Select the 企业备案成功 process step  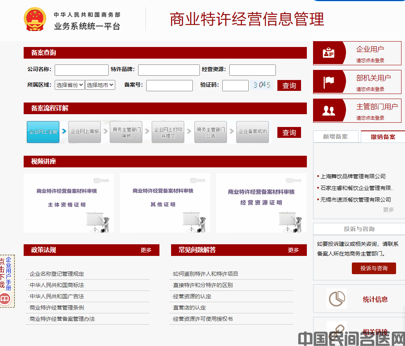pyautogui.click(x=253, y=132)
